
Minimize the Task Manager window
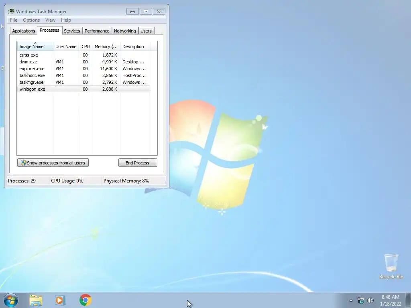pyautogui.click(x=132, y=12)
